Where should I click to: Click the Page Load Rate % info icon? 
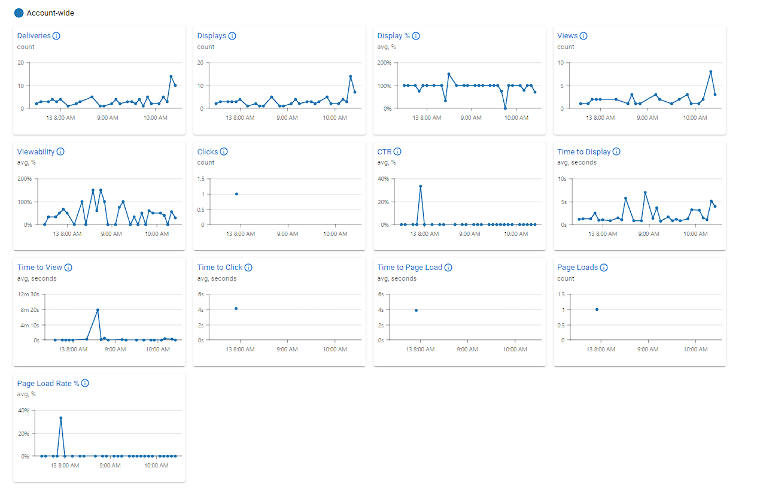tap(85, 383)
